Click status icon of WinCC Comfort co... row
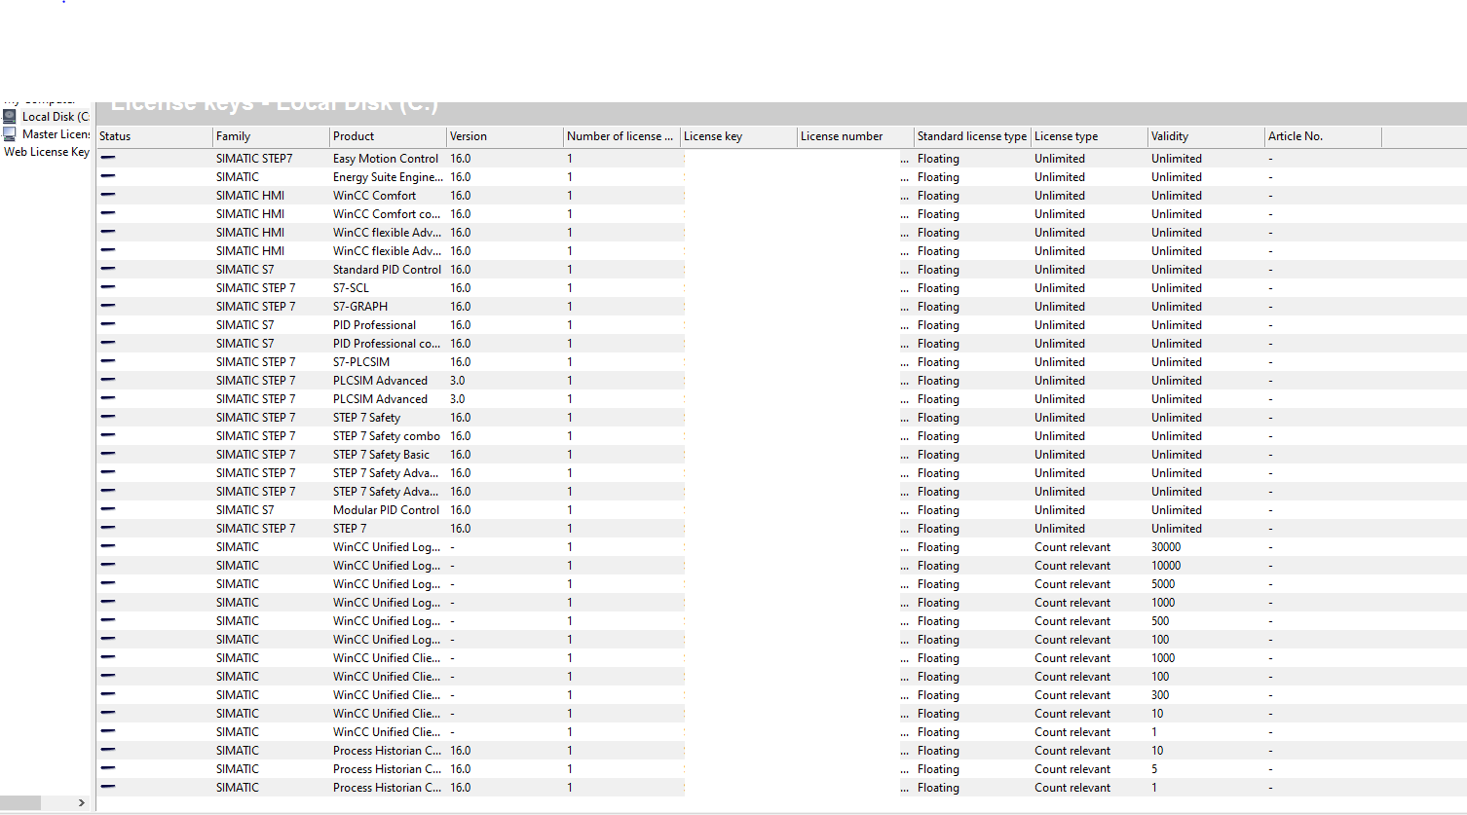Image resolution: width=1467 pixels, height=815 pixels. click(x=107, y=213)
